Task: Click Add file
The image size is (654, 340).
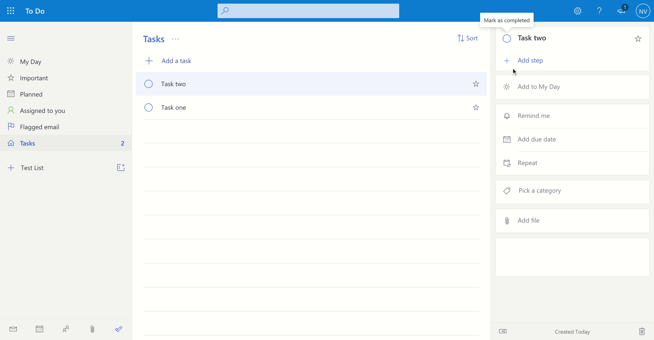Action: pyautogui.click(x=529, y=220)
